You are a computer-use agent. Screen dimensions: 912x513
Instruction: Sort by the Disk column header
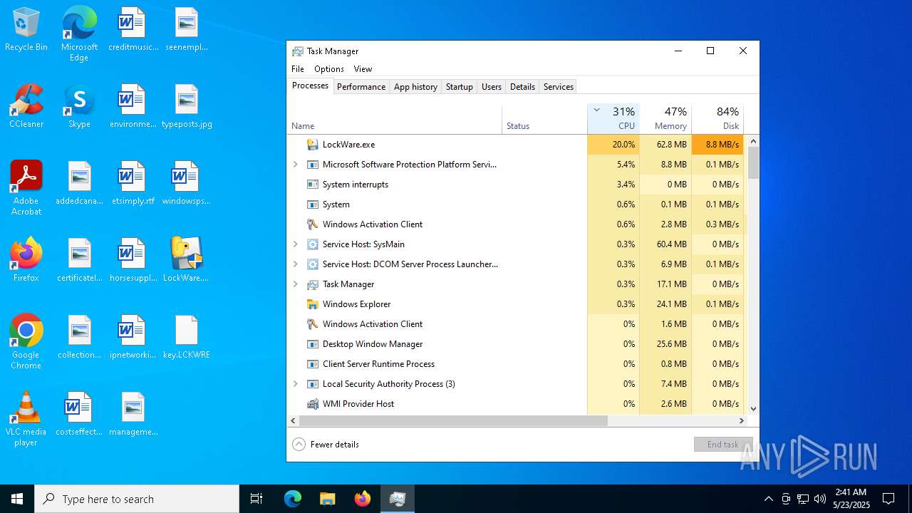tap(717, 118)
